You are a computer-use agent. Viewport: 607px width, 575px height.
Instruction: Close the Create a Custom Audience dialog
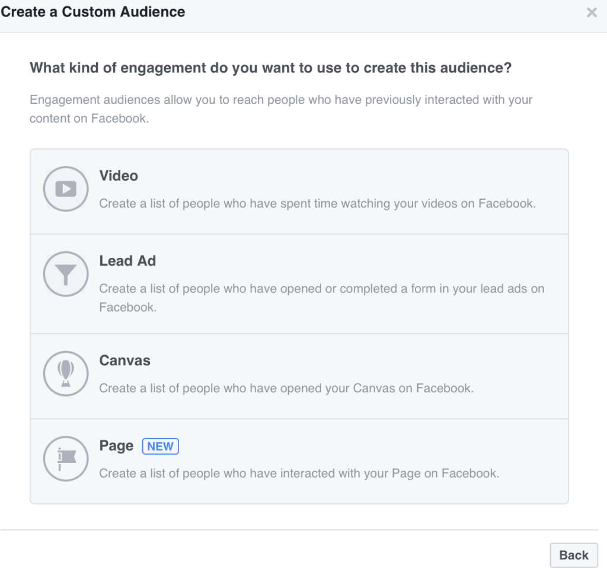(x=592, y=12)
